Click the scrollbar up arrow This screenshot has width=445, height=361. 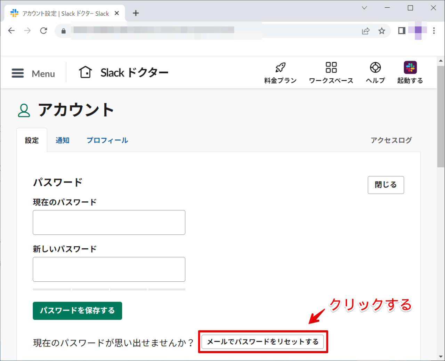click(x=441, y=61)
